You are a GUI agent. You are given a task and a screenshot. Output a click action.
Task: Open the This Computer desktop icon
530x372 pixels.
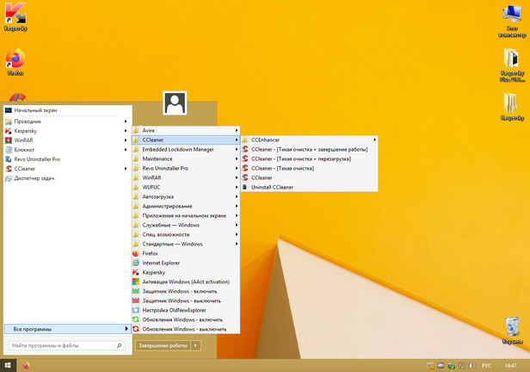coord(512,21)
